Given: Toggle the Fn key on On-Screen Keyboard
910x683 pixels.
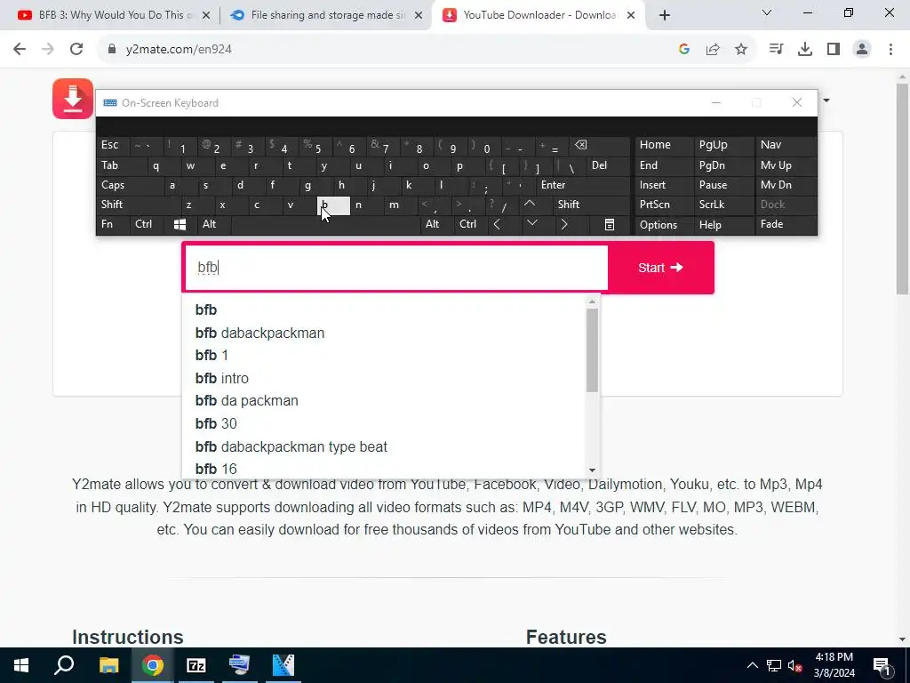Looking at the screenshot, I should coord(113,224).
